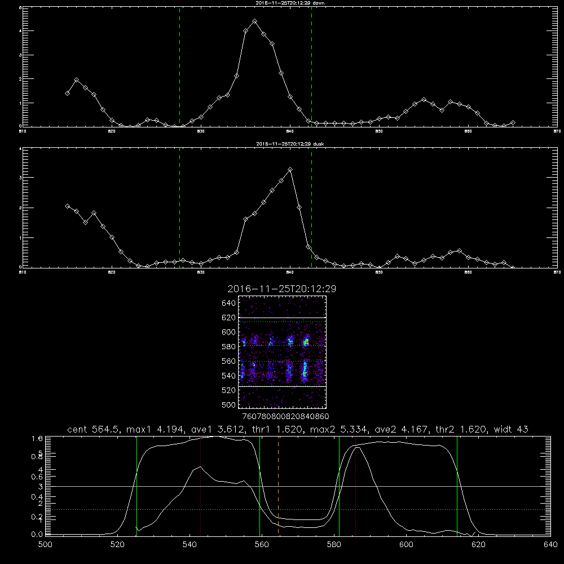Click the '840' x-axis label under dusk plot
The height and width of the screenshot is (564, 564).
pyautogui.click(x=290, y=272)
